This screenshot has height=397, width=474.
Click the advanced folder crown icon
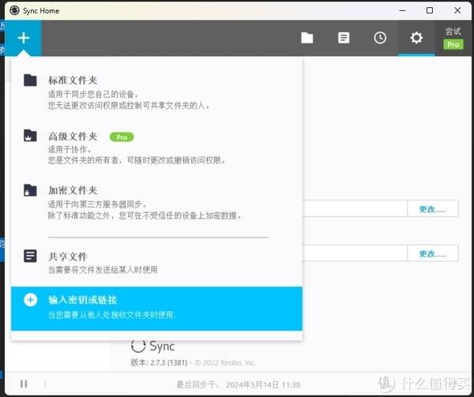tap(30, 136)
